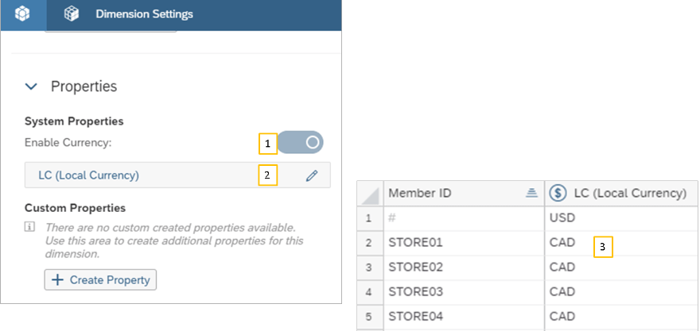Click the info icon under Custom Properties
Screen dimensions: 700x331
(29, 227)
